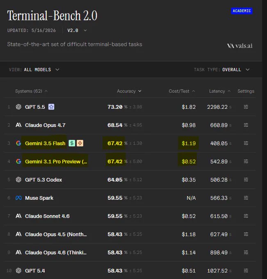
Task: Click the star badge next to GPT 5.5
Action: (x=51, y=107)
